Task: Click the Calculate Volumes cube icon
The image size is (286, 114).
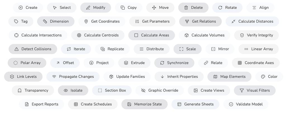Action: click(187, 35)
